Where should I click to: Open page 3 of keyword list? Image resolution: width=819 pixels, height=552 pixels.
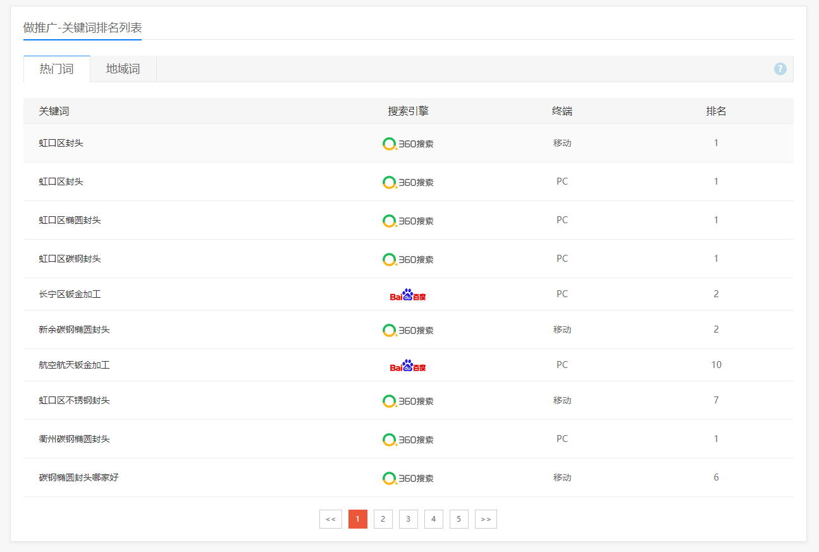pos(408,519)
